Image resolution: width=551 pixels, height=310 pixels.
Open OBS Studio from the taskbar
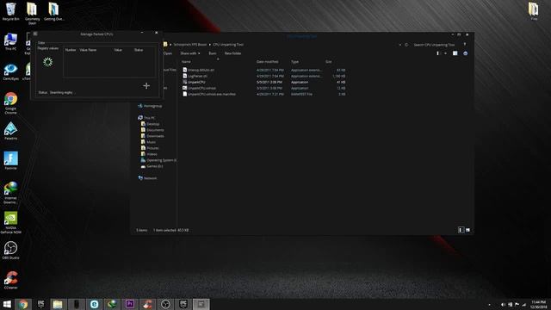tap(165, 304)
